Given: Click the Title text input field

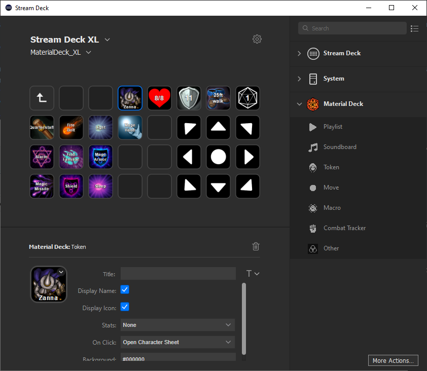Looking at the screenshot, I should (x=178, y=274).
